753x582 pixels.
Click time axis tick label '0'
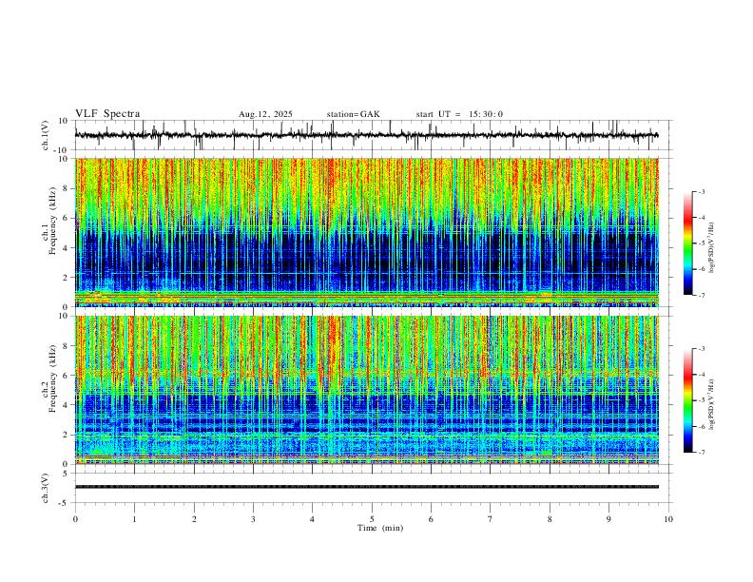click(x=75, y=519)
